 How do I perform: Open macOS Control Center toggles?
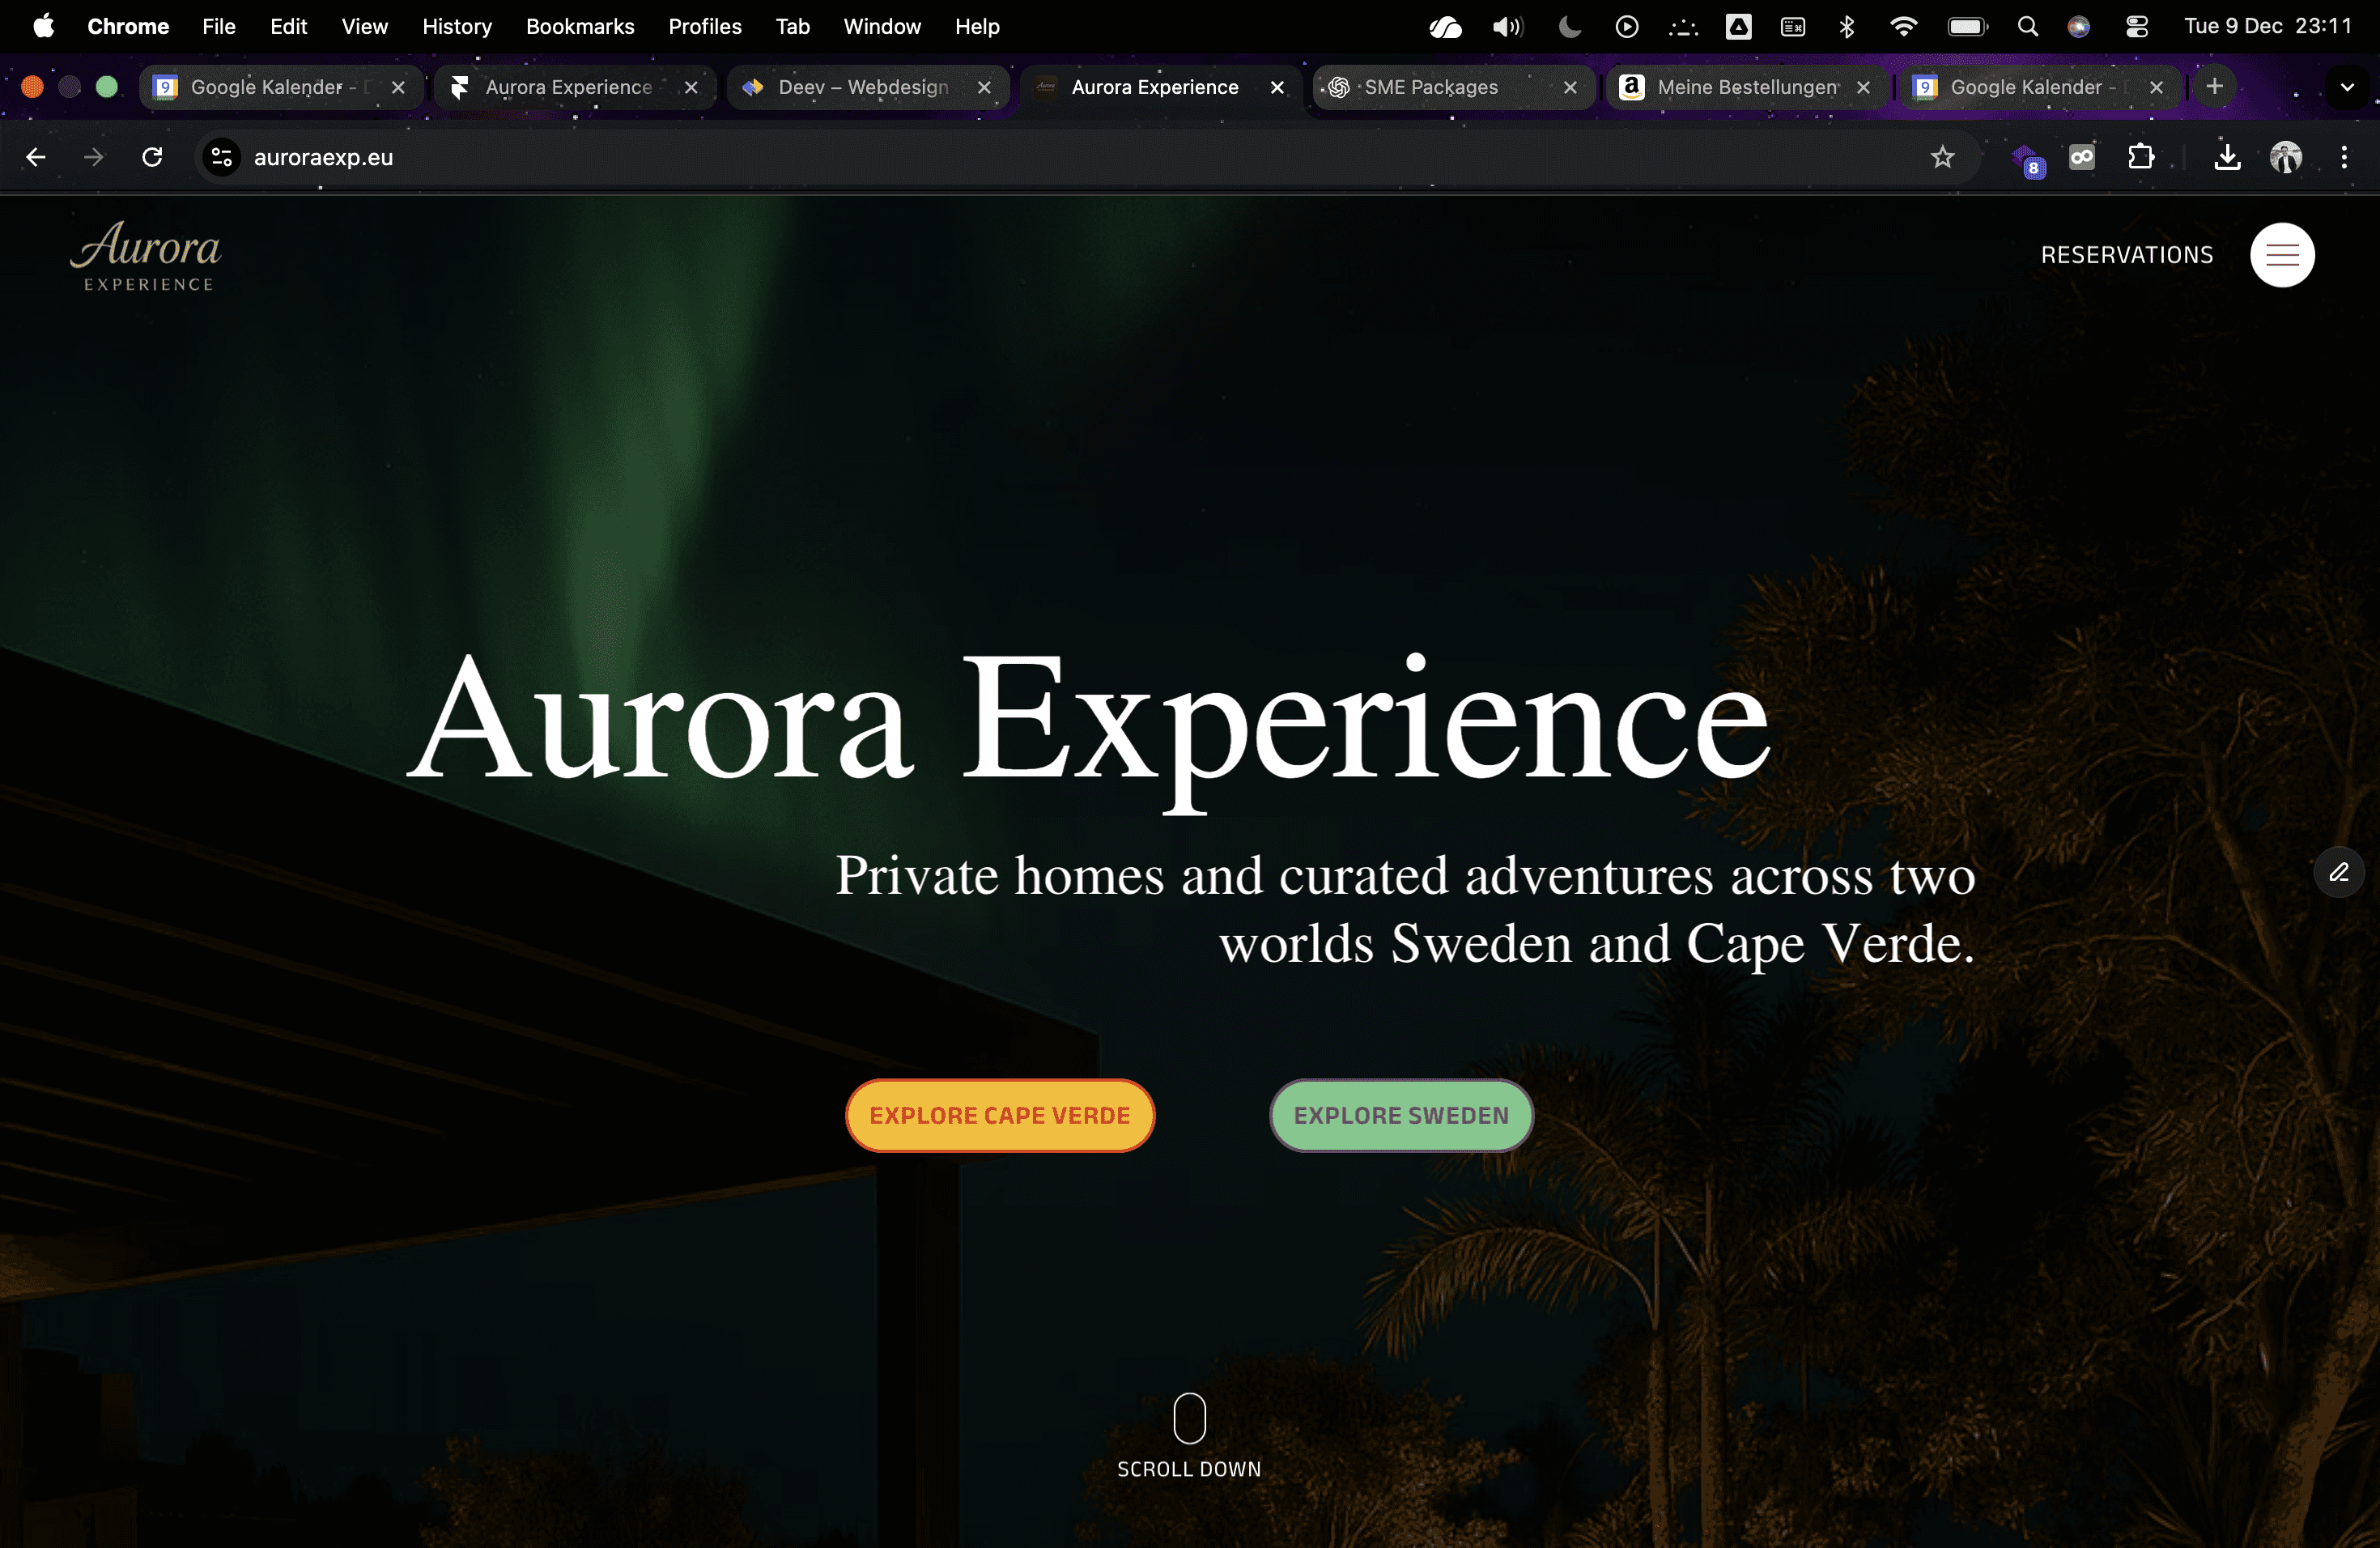(2137, 27)
